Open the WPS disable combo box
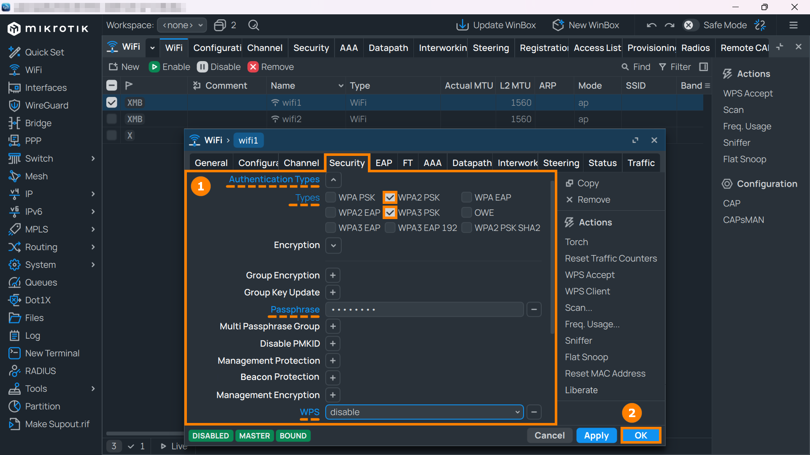 [x=424, y=412]
